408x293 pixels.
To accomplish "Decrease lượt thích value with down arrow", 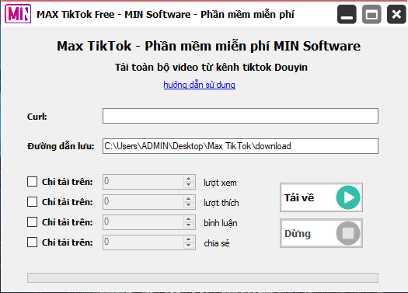I will point(189,205).
